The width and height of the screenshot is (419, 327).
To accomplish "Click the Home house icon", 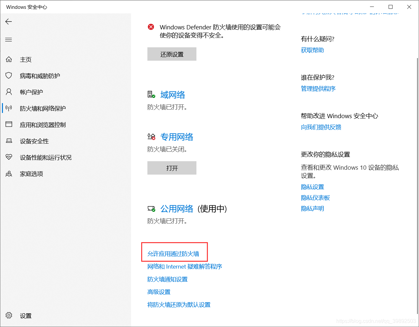I will tap(9, 59).
